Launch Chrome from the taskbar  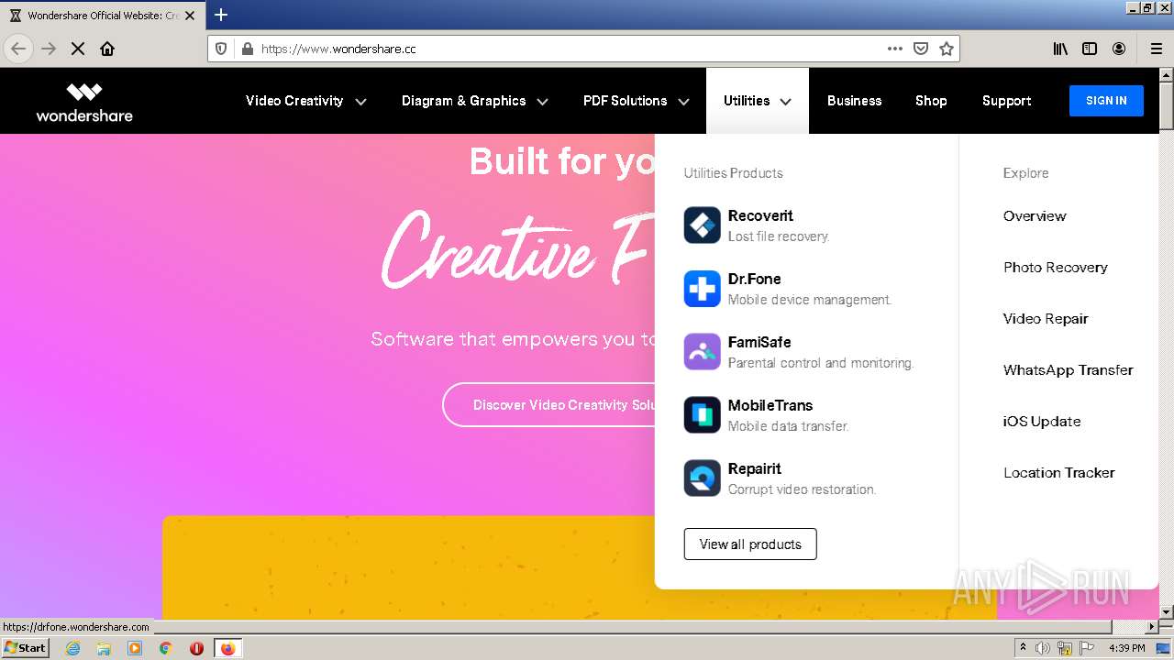pyautogui.click(x=166, y=648)
